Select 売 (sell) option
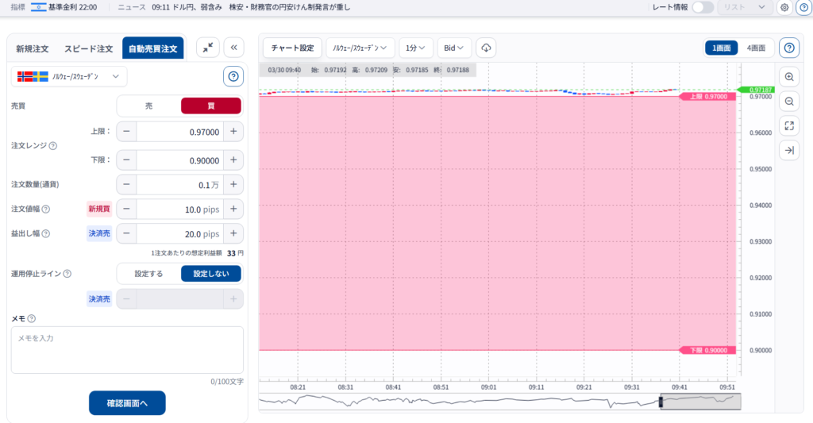The height and width of the screenshot is (423, 813). pos(148,106)
